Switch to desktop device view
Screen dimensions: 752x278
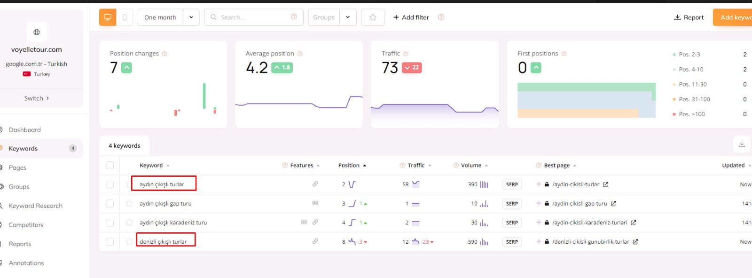pos(108,17)
